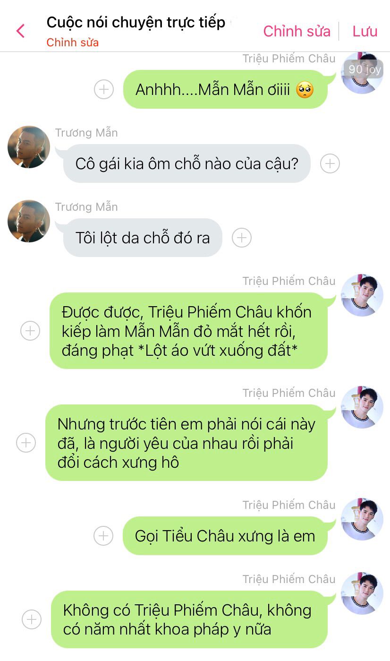Select the "Gọi Tiểu Châu xưng là em" bubble
The height and width of the screenshot is (661, 390).
click(225, 536)
